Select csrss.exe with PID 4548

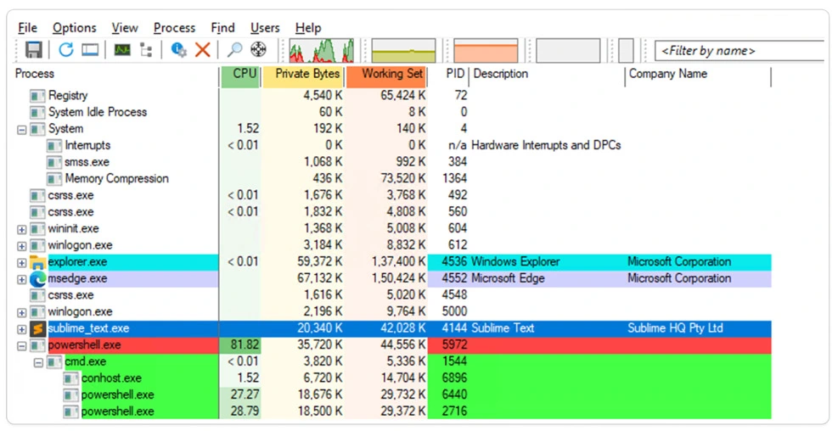[x=391, y=294]
